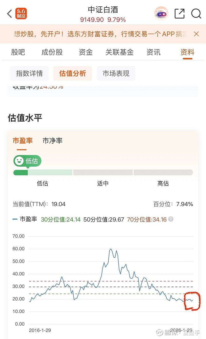Switch to 股吧 tab
This screenshot has width=206, height=339.
tap(18, 52)
